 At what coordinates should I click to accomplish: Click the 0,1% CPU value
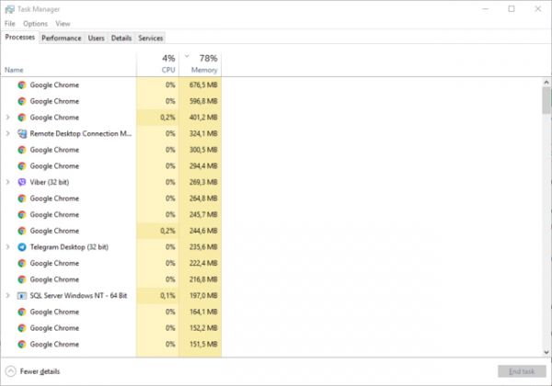167,296
